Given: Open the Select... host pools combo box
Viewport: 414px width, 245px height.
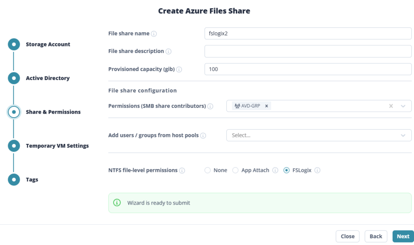Looking at the screenshot, I should click(x=319, y=135).
